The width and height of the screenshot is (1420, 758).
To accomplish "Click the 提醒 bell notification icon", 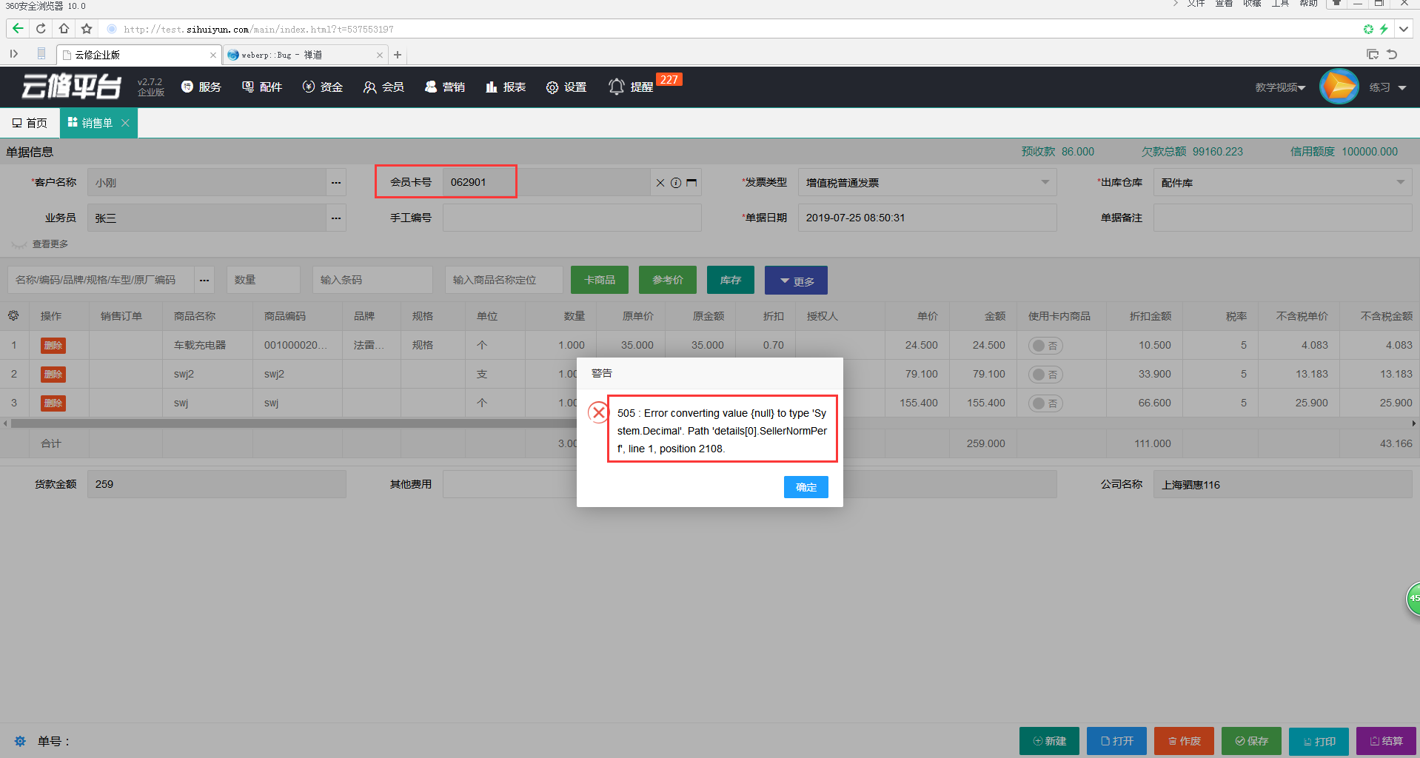I will pos(616,87).
